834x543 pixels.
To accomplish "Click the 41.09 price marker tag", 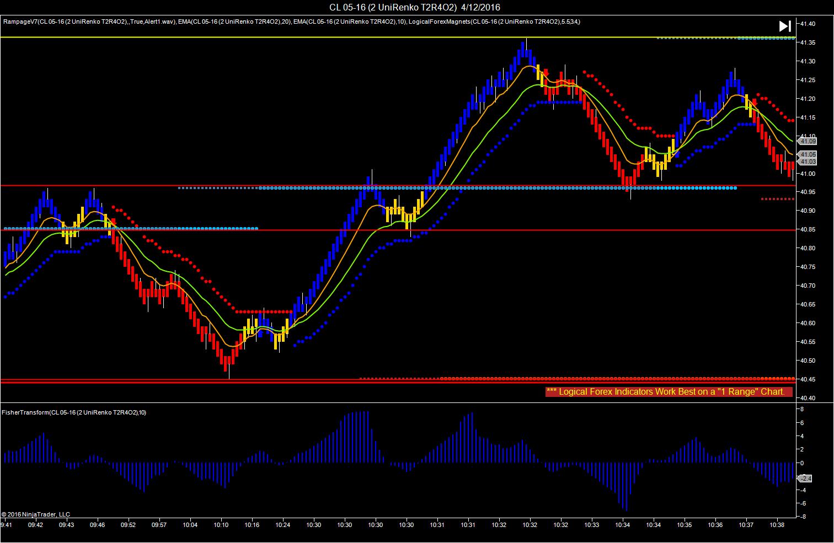I will pos(808,142).
